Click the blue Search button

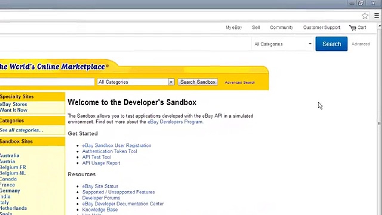pyautogui.click(x=331, y=44)
